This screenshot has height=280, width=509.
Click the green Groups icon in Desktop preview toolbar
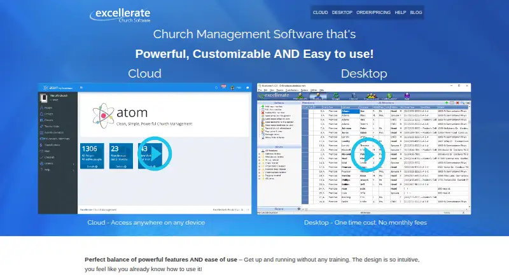[336, 96]
